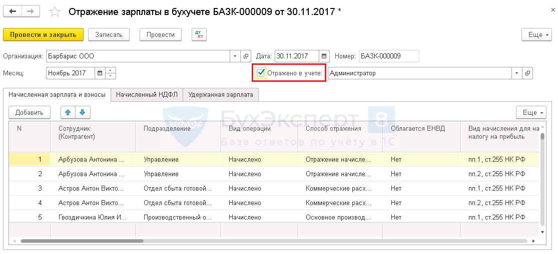Click Провести и закрыть button
This screenshot has height=254, width=558.
click(x=43, y=34)
